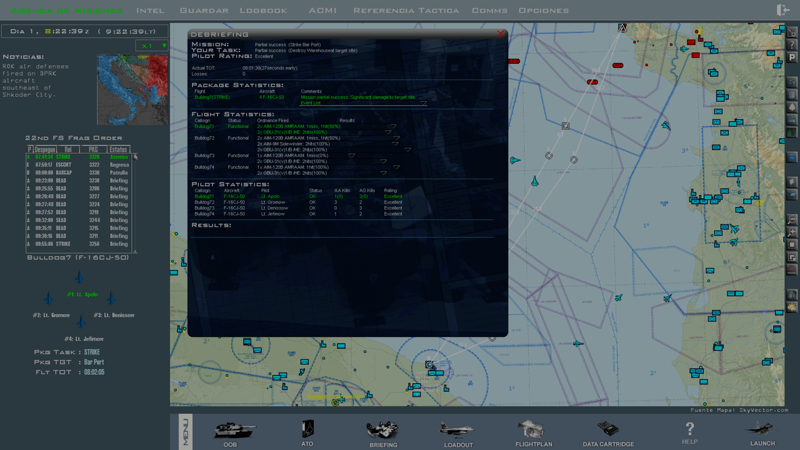Open the Comms menu

coord(489,11)
